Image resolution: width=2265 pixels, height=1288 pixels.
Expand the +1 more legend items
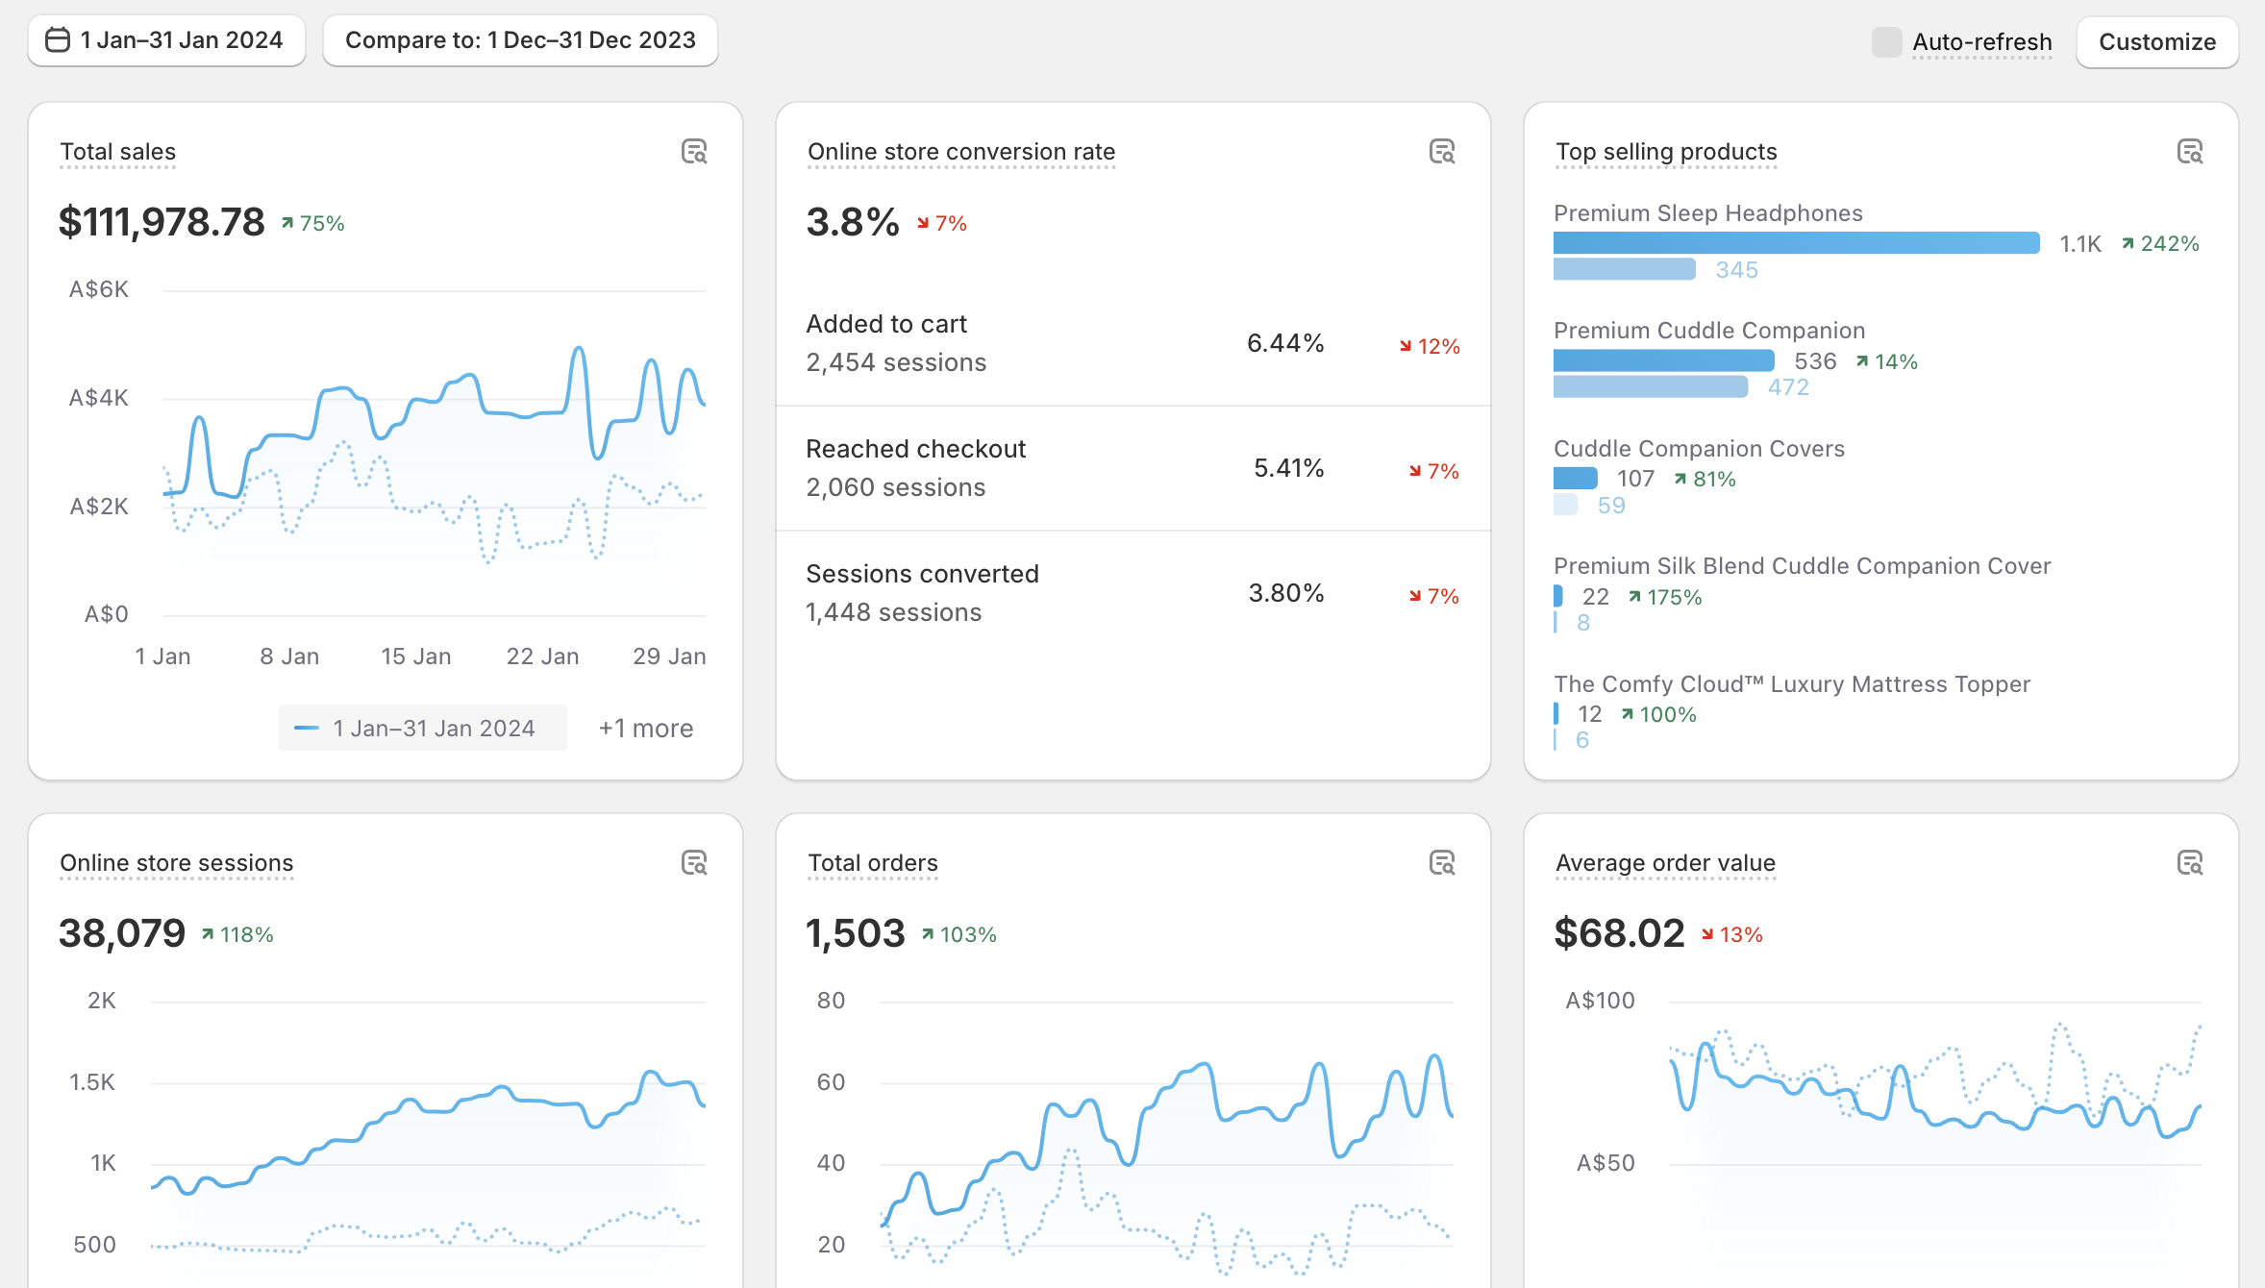coord(646,729)
